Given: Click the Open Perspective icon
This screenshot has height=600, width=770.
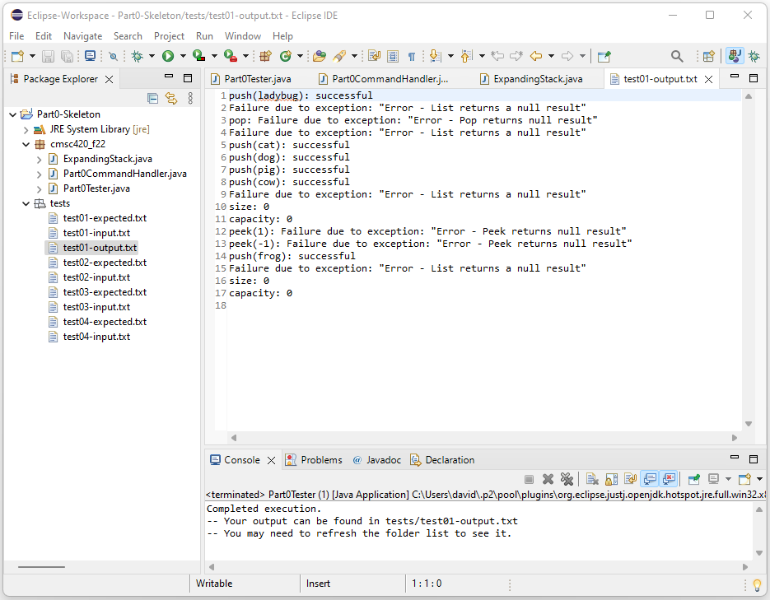Looking at the screenshot, I should coord(708,57).
